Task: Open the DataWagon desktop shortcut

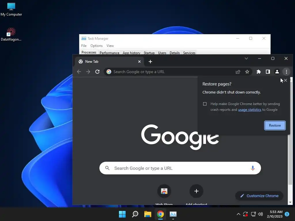Action: click(x=11, y=35)
